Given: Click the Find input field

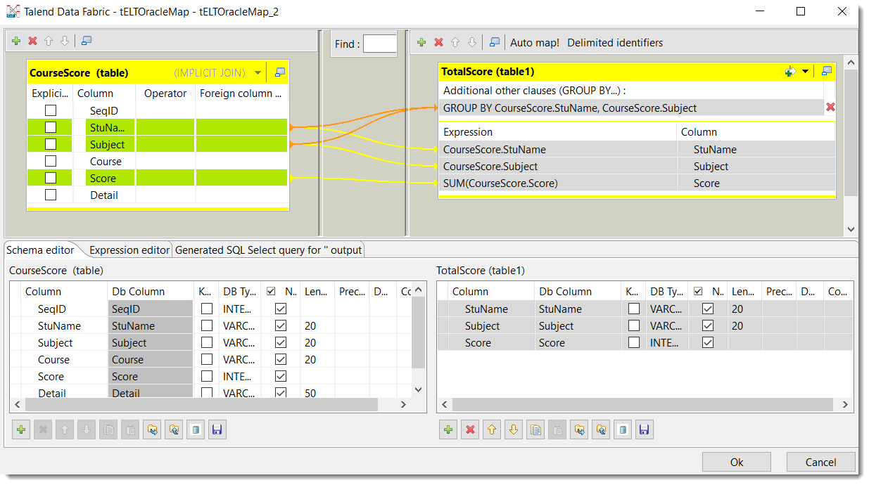Looking at the screenshot, I should pos(380,44).
